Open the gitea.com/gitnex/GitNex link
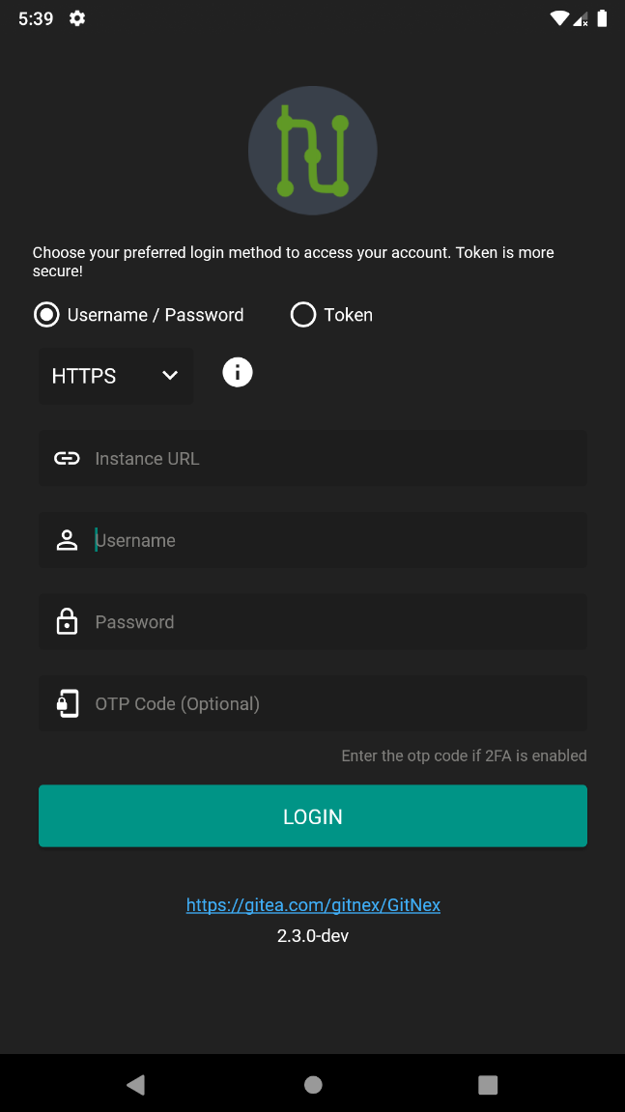 point(313,905)
